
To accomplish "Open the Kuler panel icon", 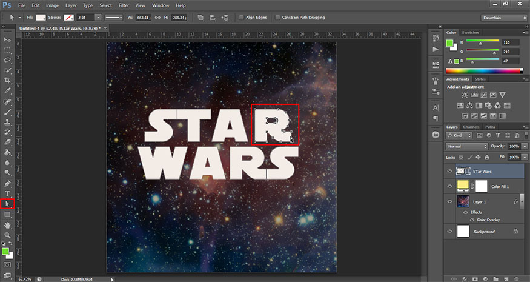I will [x=436, y=135].
